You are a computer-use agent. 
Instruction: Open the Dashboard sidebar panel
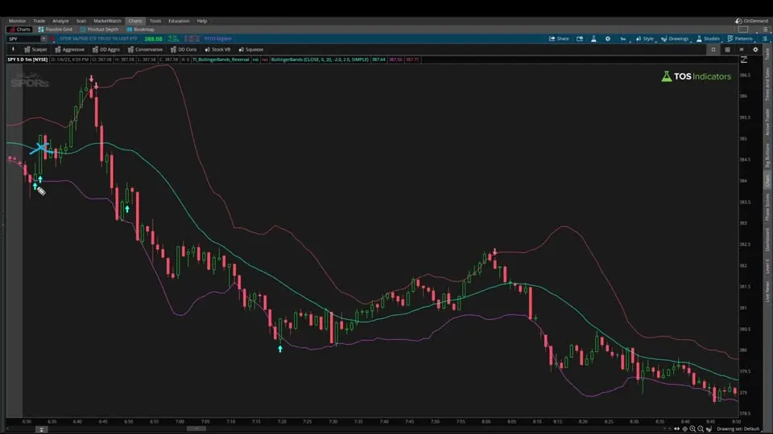point(767,240)
